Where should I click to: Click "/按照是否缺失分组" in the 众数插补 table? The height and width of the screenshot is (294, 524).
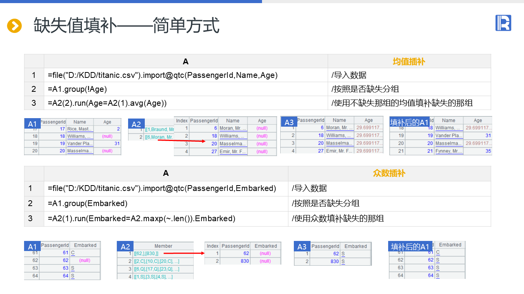[x=325, y=203]
